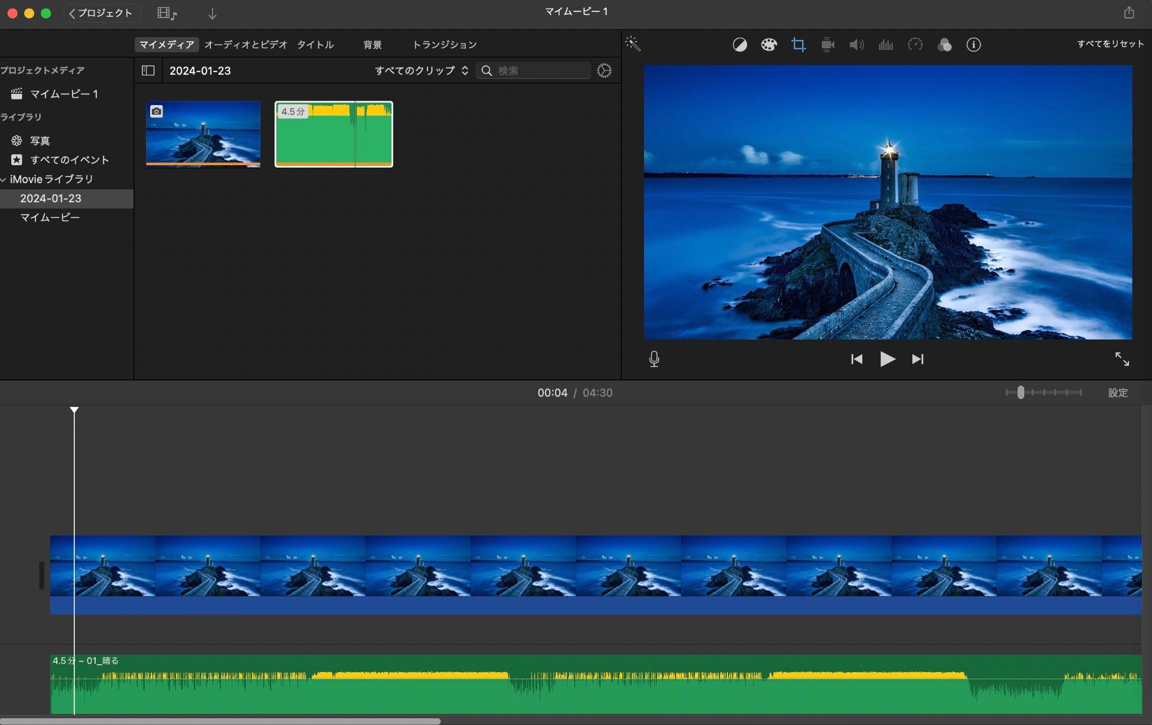Open noise reduction and equalizer
The height and width of the screenshot is (725, 1152).
pyautogui.click(x=886, y=44)
